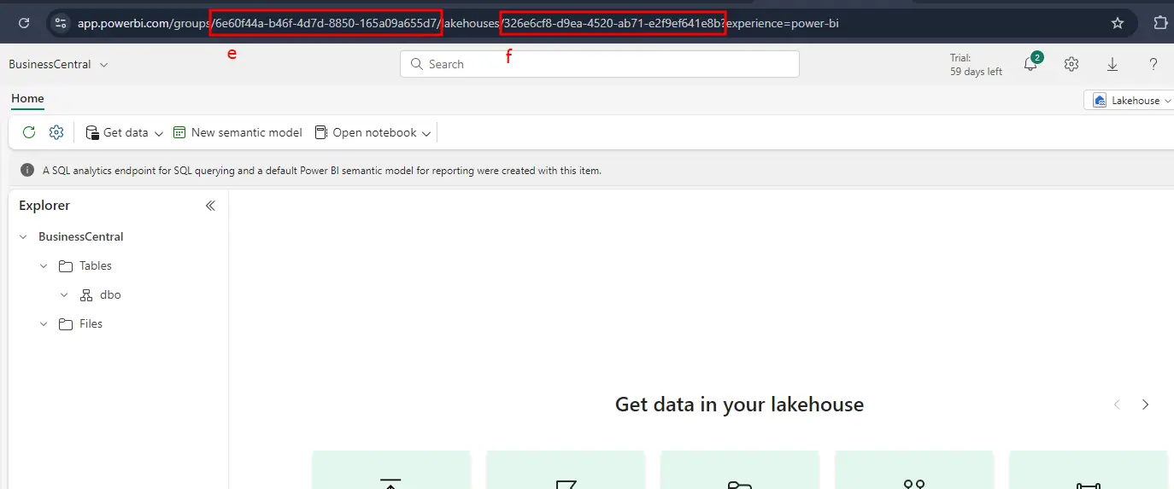Image resolution: width=1174 pixels, height=489 pixels.
Task: Open notifications bell with 2 alerts
Action: pos(1031,63)
